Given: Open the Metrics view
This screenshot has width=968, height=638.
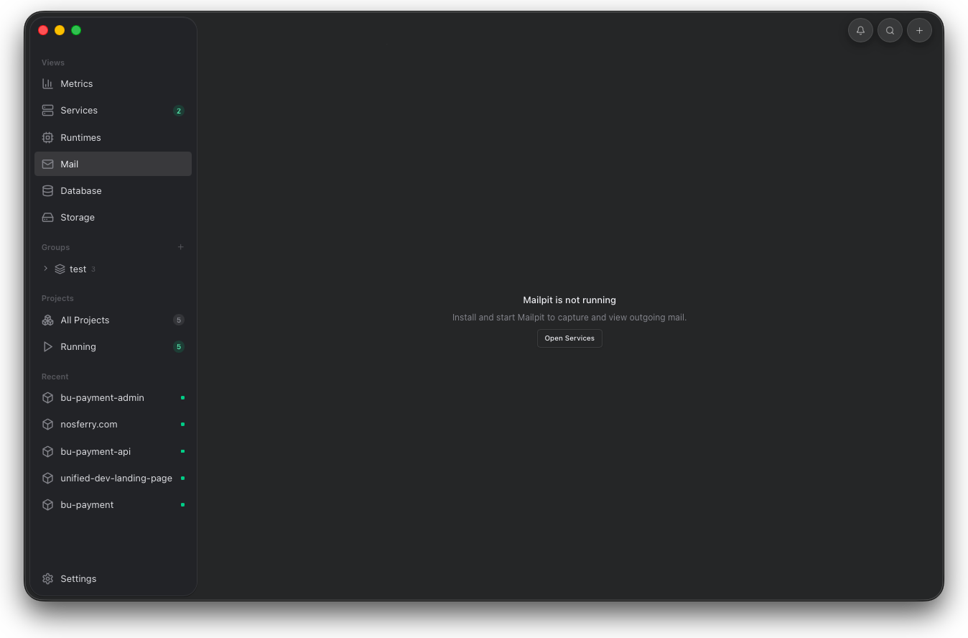Looking at the screenshot, I should (113, 83).
